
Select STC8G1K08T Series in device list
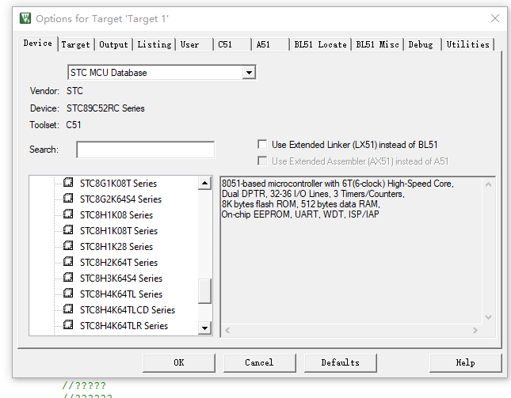118,184
